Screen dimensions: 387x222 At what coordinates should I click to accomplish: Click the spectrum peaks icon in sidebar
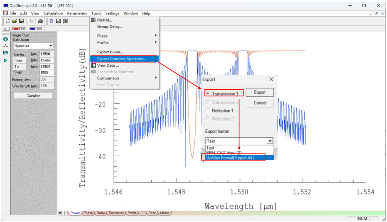[x=5, y=46]
